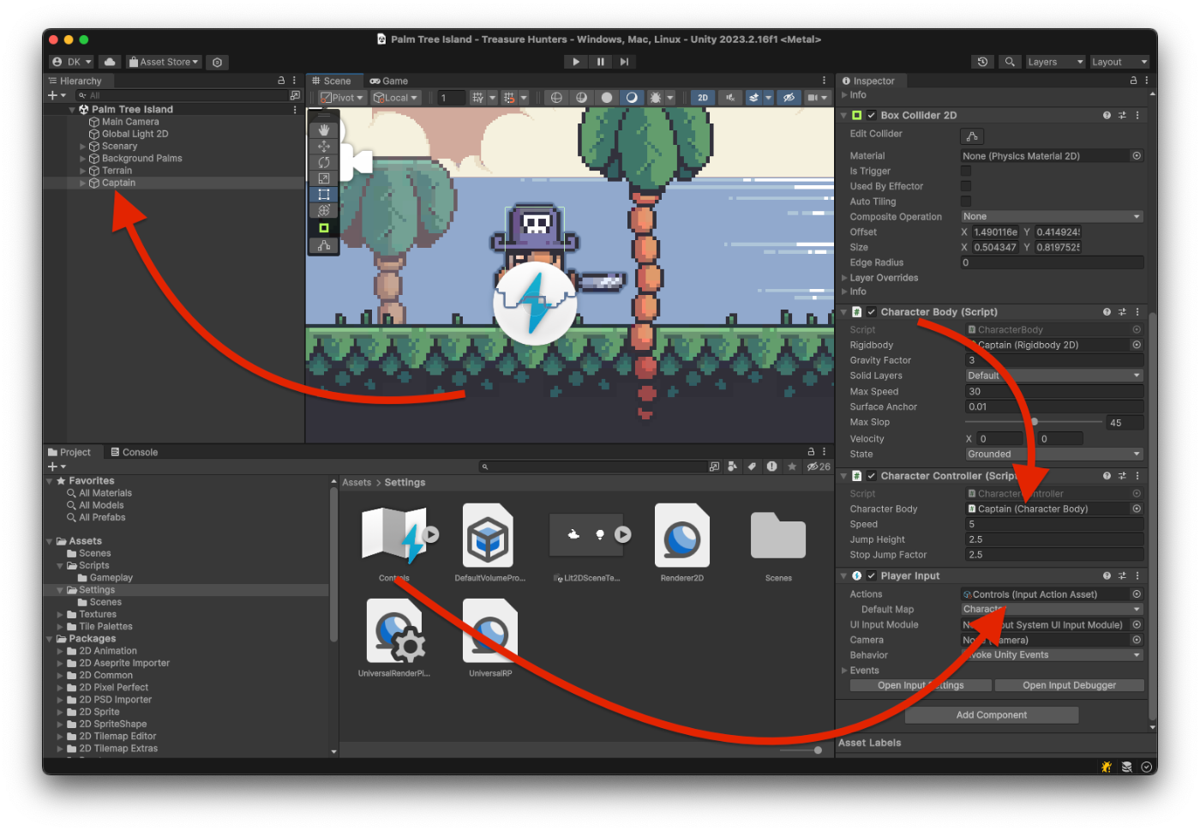Toggle the 2D scene view mode

tap(703, 98)
